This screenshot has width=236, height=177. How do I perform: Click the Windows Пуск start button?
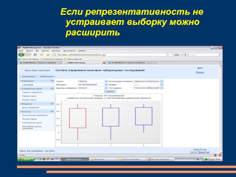coord(26,159)
